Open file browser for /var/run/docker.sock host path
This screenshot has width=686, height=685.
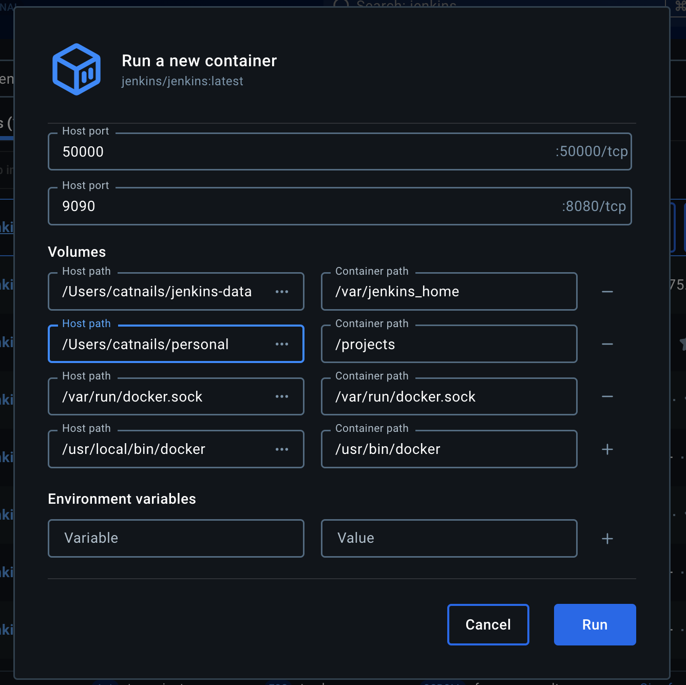pos(282,396)
